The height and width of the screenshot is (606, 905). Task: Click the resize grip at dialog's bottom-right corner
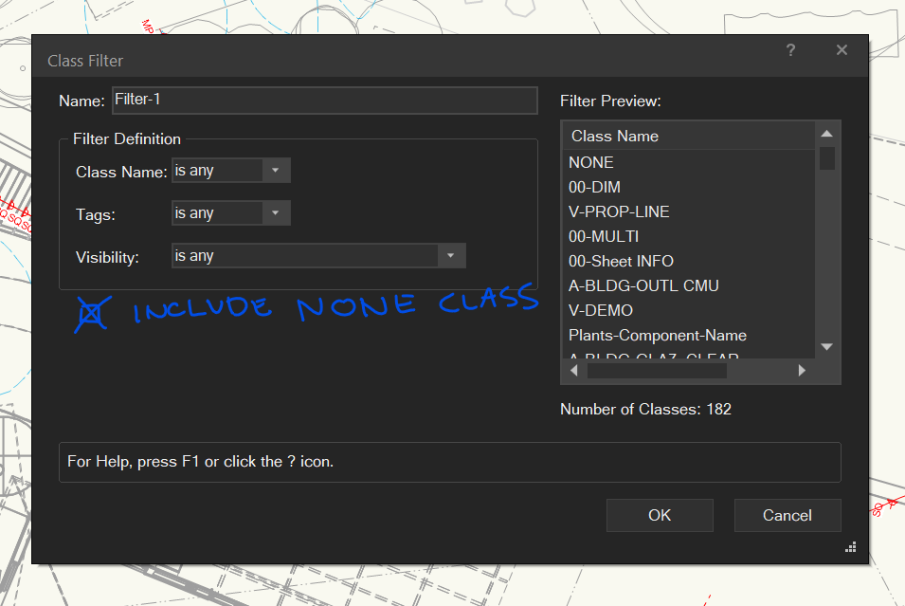(850, 547)
